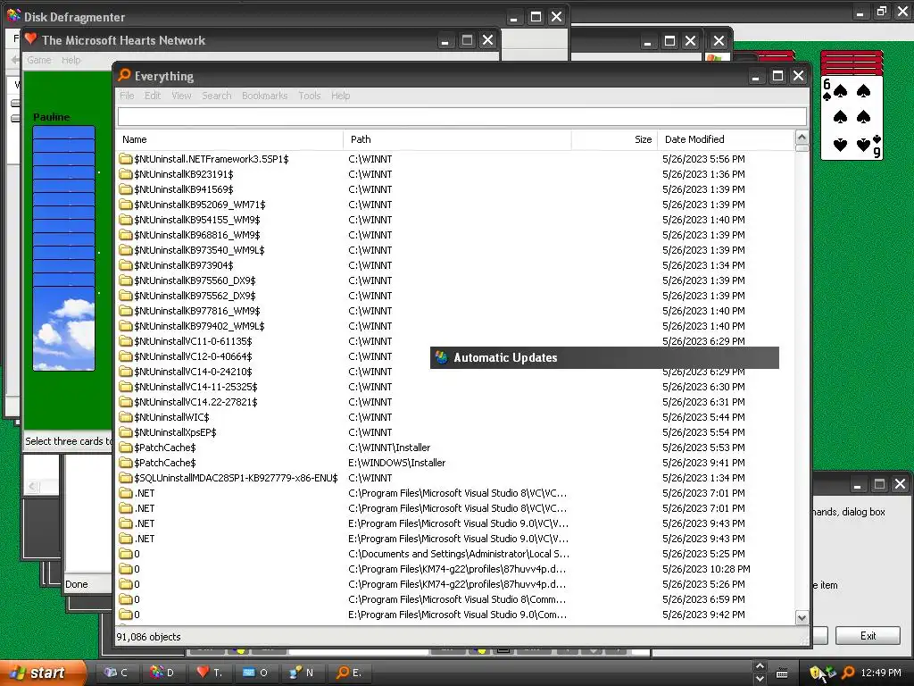Click the Hearts window heart title icon
This screenshot has width=914, height=686.
click(x=31, y=39)
